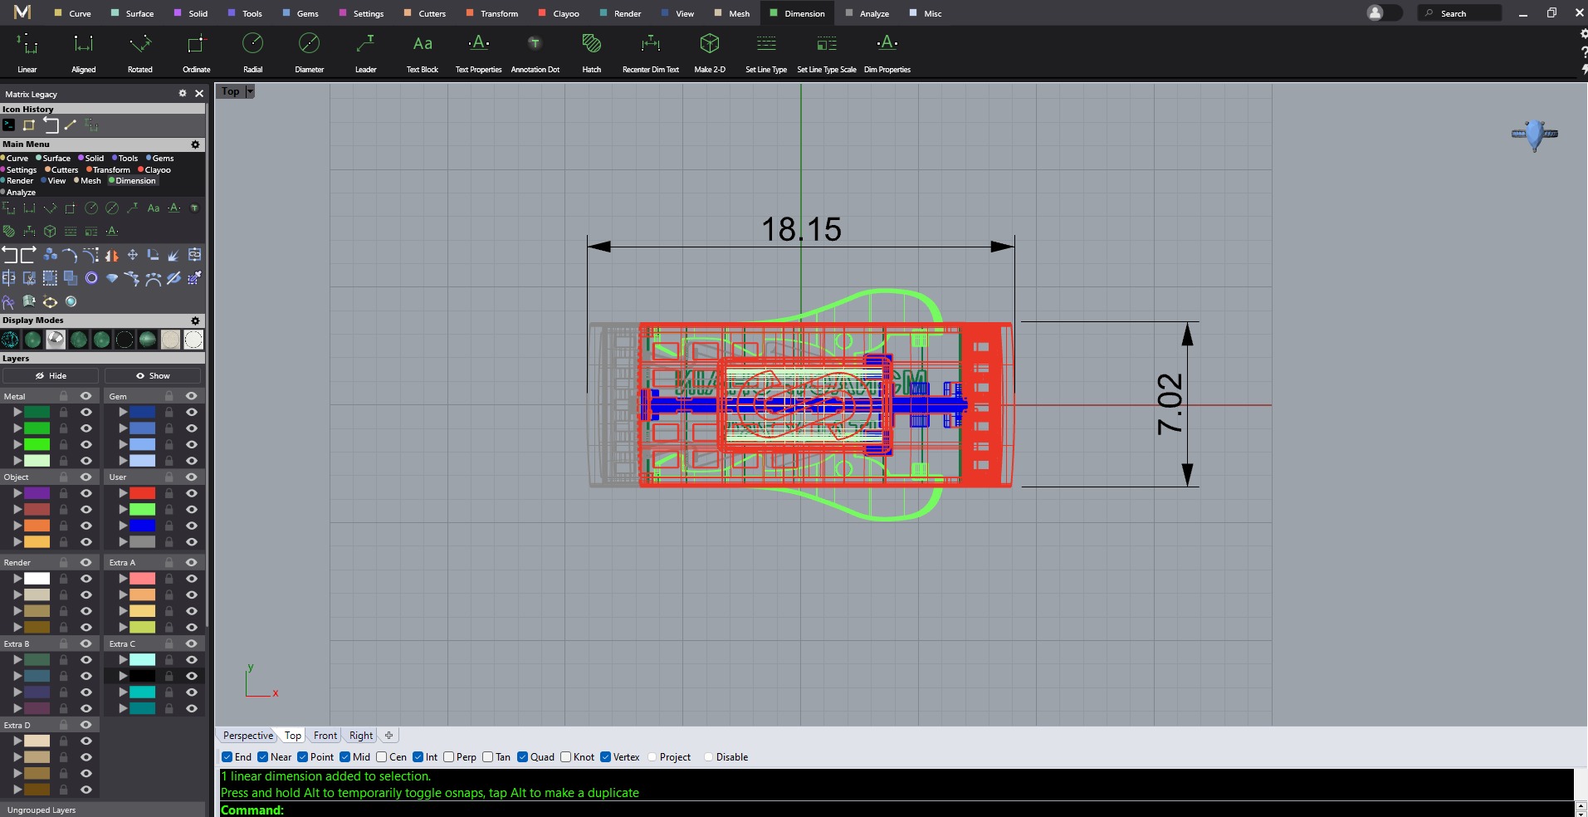The height and width of the screenshot is (817, 1588).
Task: Toggle the End osnap checkbox
Action: [x=227, y=757]
